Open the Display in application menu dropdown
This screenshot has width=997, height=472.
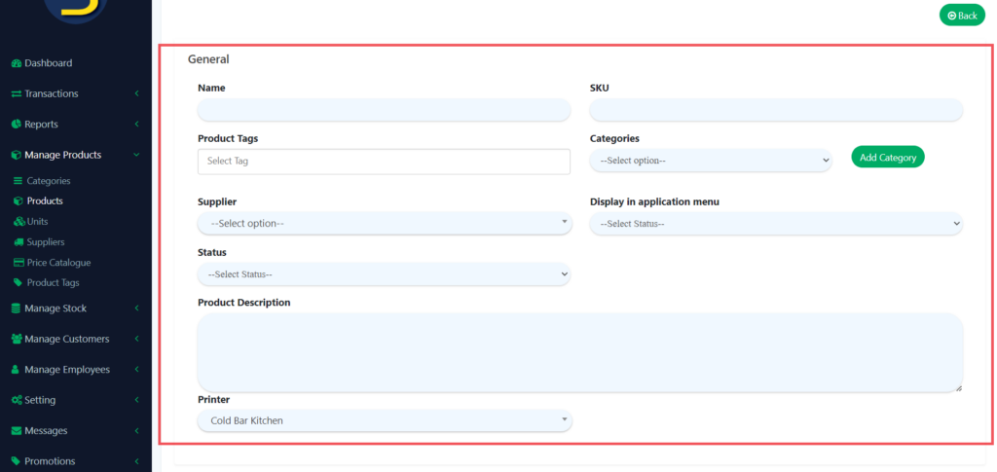(x=775, y=224)
